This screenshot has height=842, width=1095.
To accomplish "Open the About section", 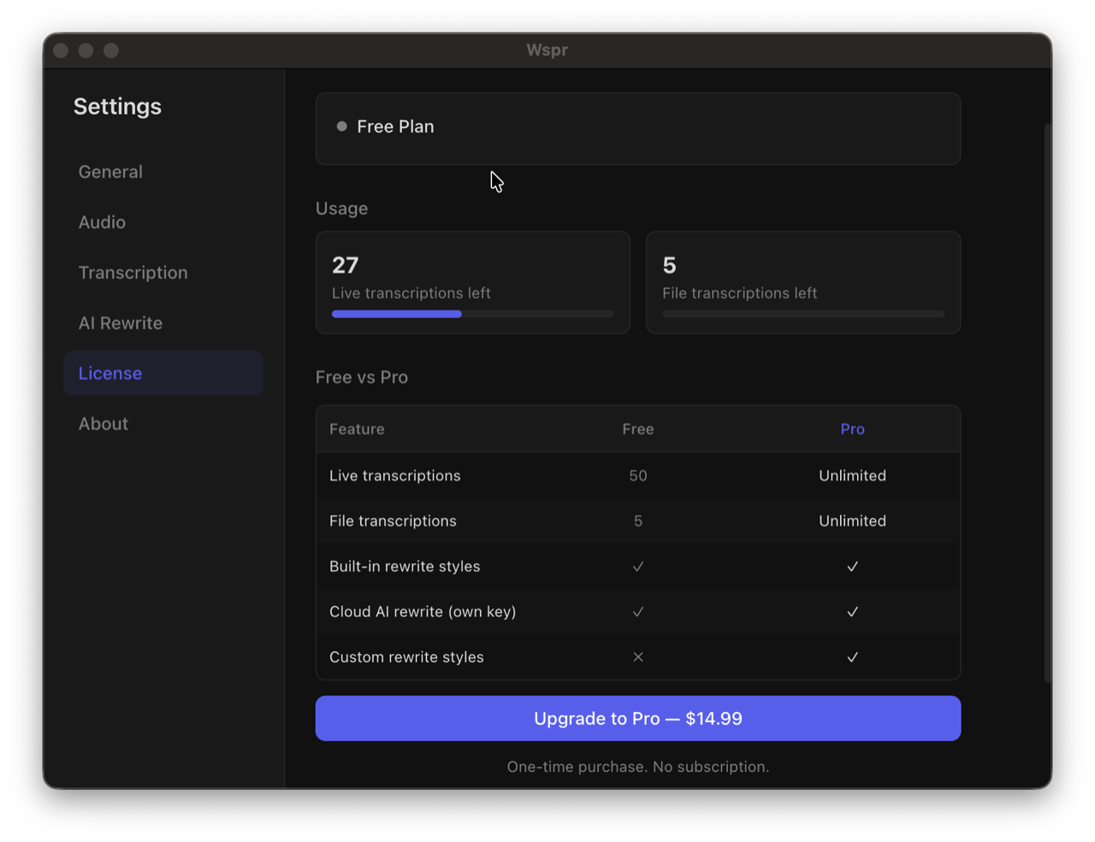I will 104,424.
